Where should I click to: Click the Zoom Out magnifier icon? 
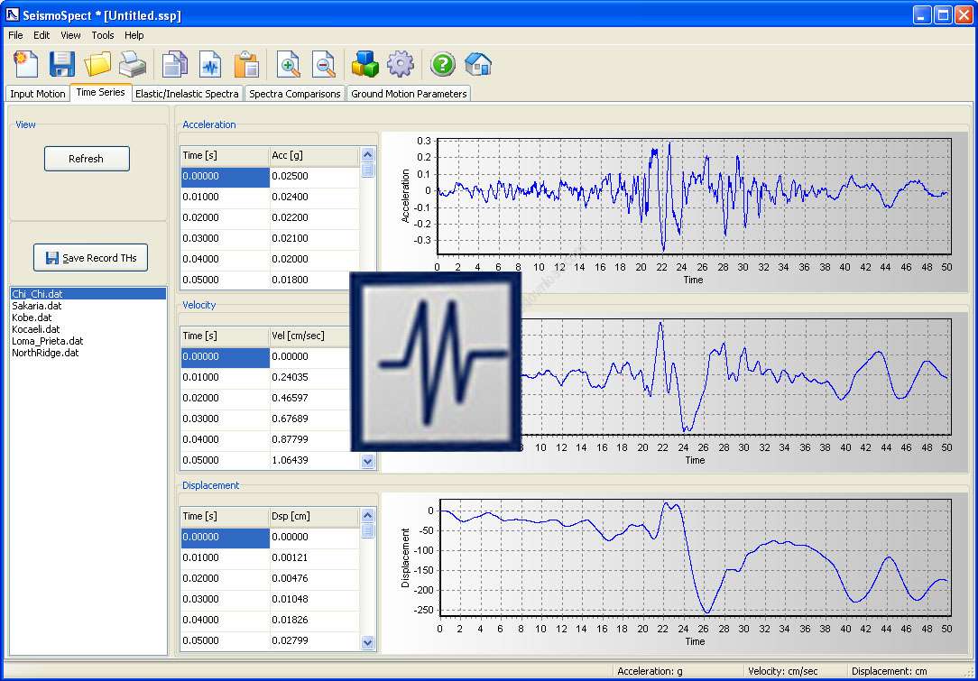coord(324,64)
